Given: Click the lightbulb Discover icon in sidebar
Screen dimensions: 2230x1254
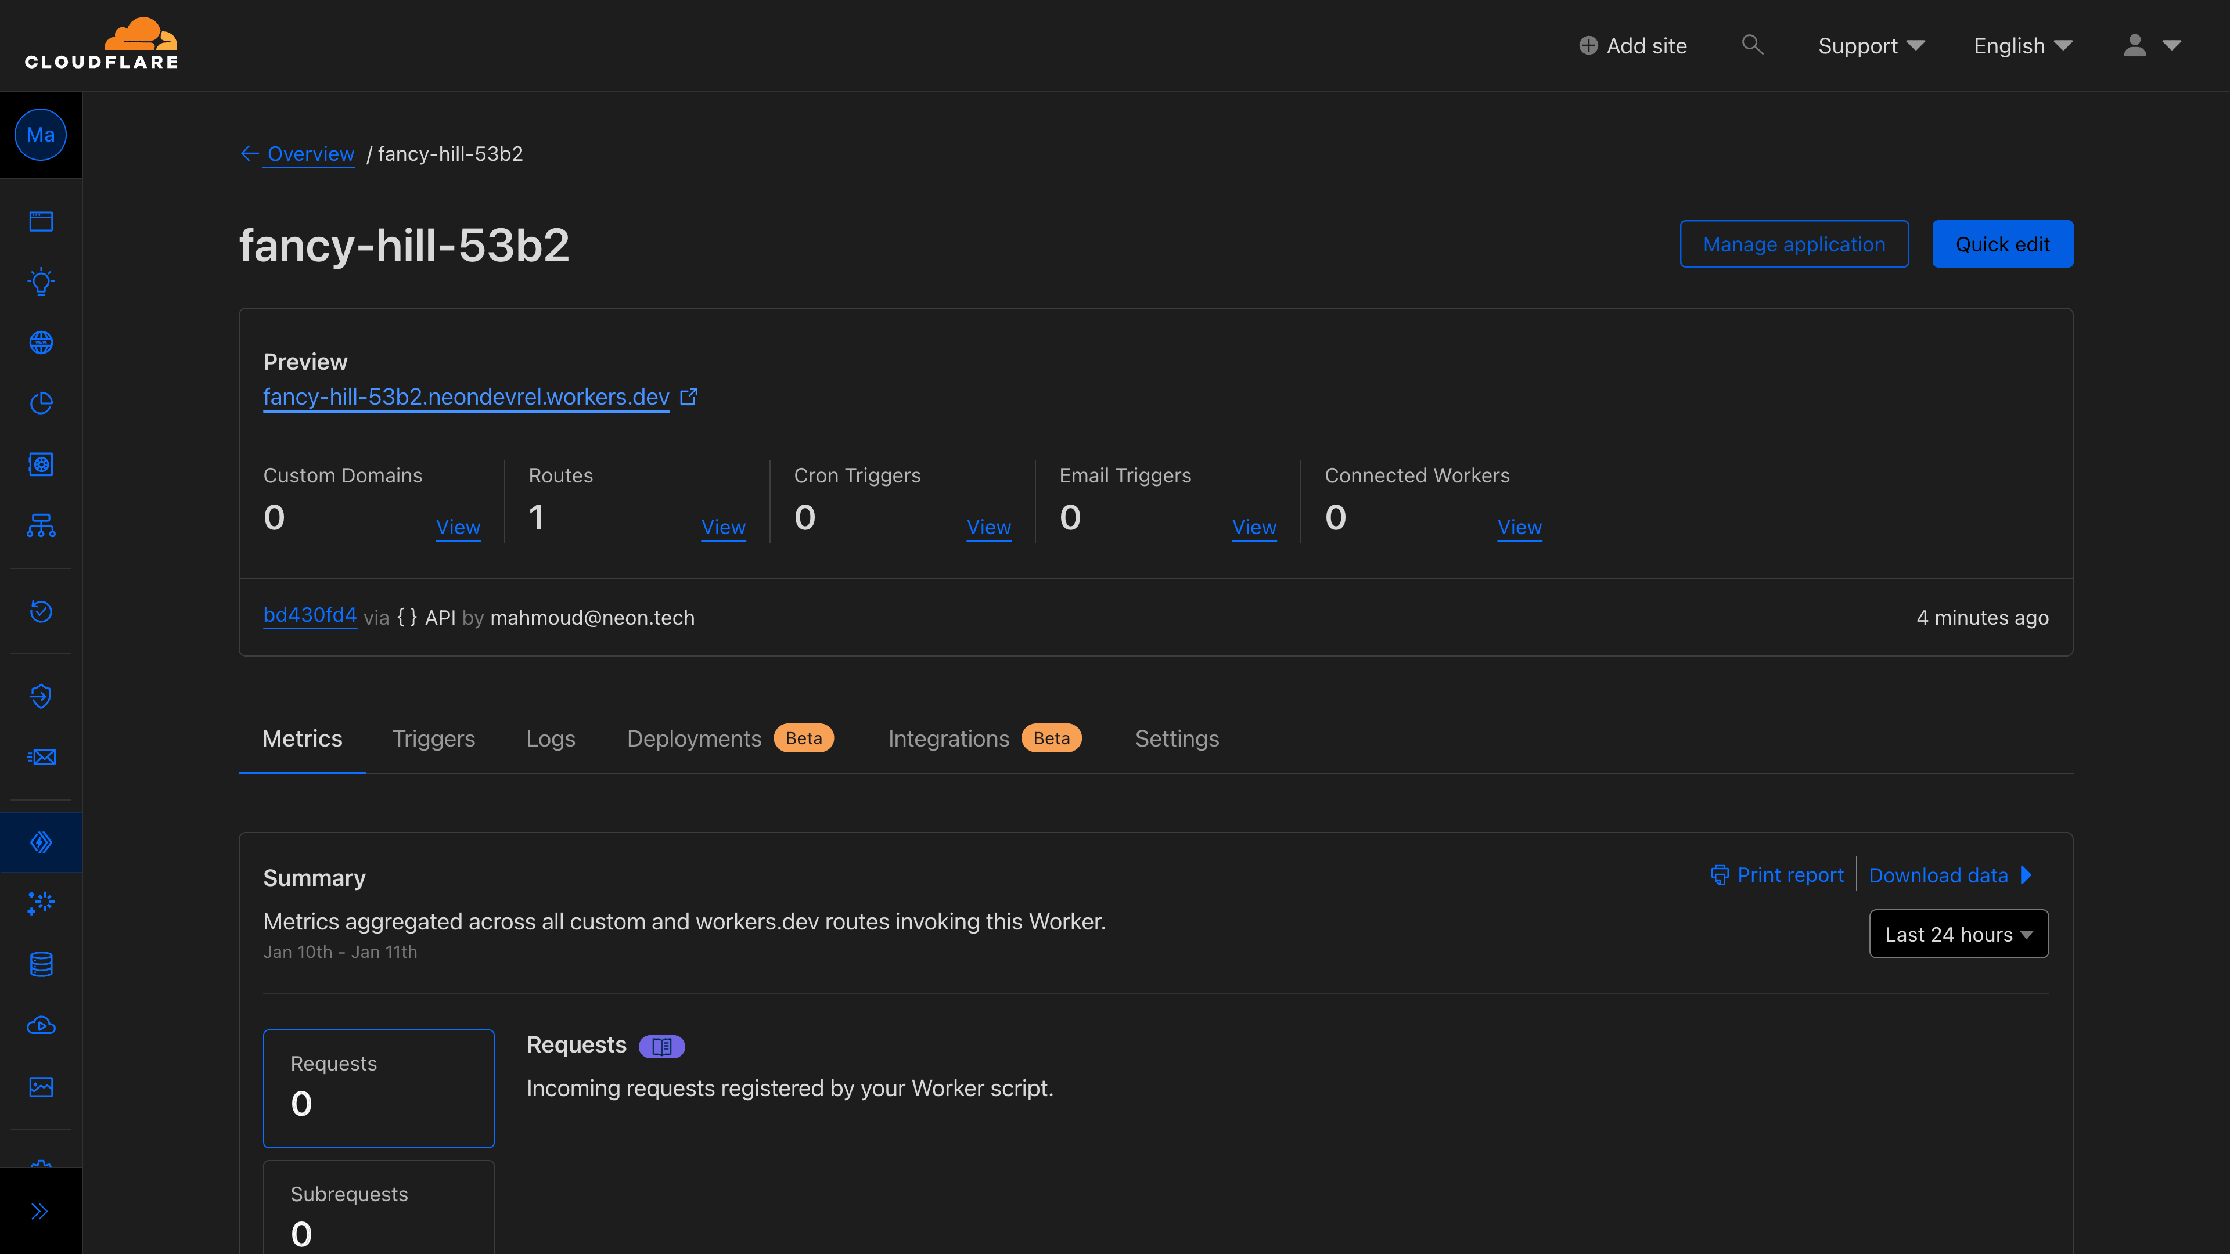Looking at the screenshot, I should (41, 281).
